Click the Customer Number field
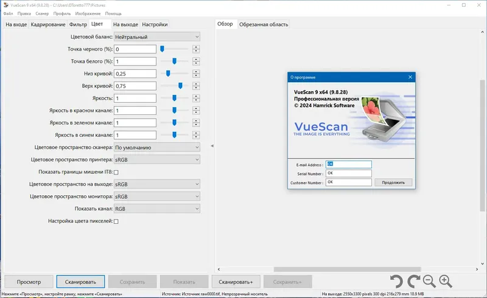The height and width of the screenshot is (298, 487). tap(348, 182)
